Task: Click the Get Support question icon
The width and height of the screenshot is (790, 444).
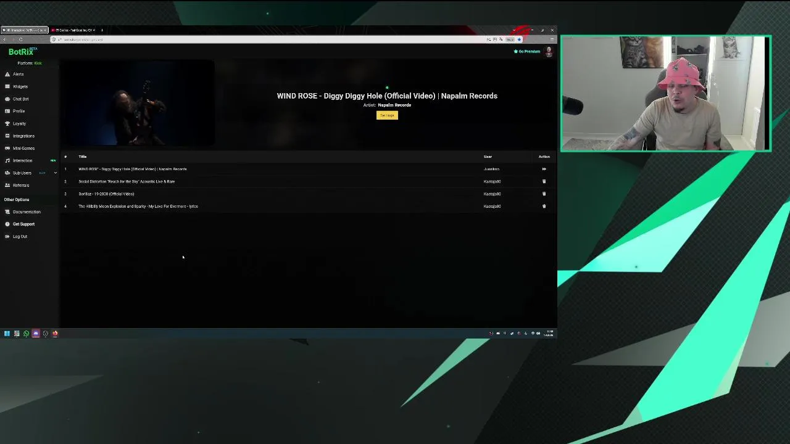Action: (x=7, y=224)
